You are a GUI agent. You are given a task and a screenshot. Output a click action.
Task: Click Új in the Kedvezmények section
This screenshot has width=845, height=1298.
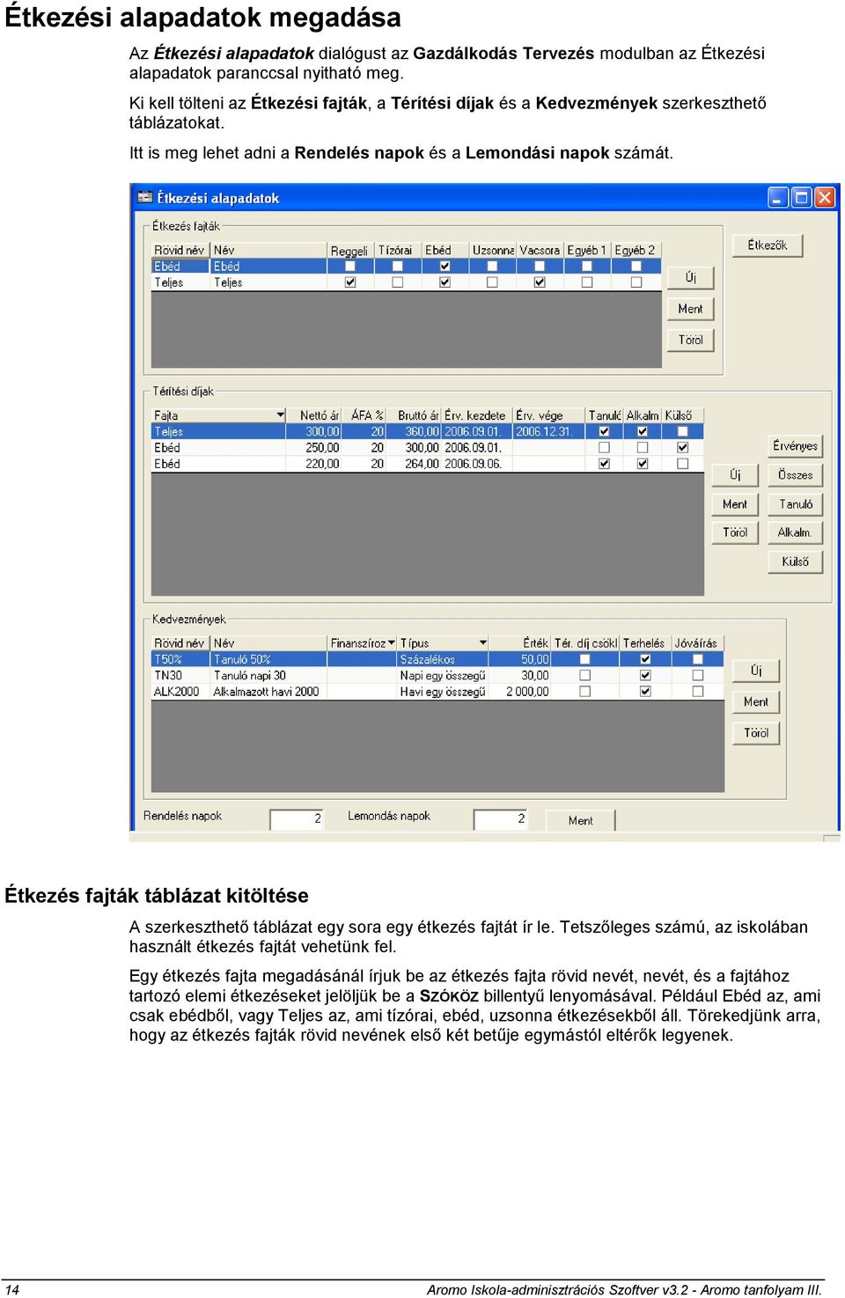(x=756, y=671)
